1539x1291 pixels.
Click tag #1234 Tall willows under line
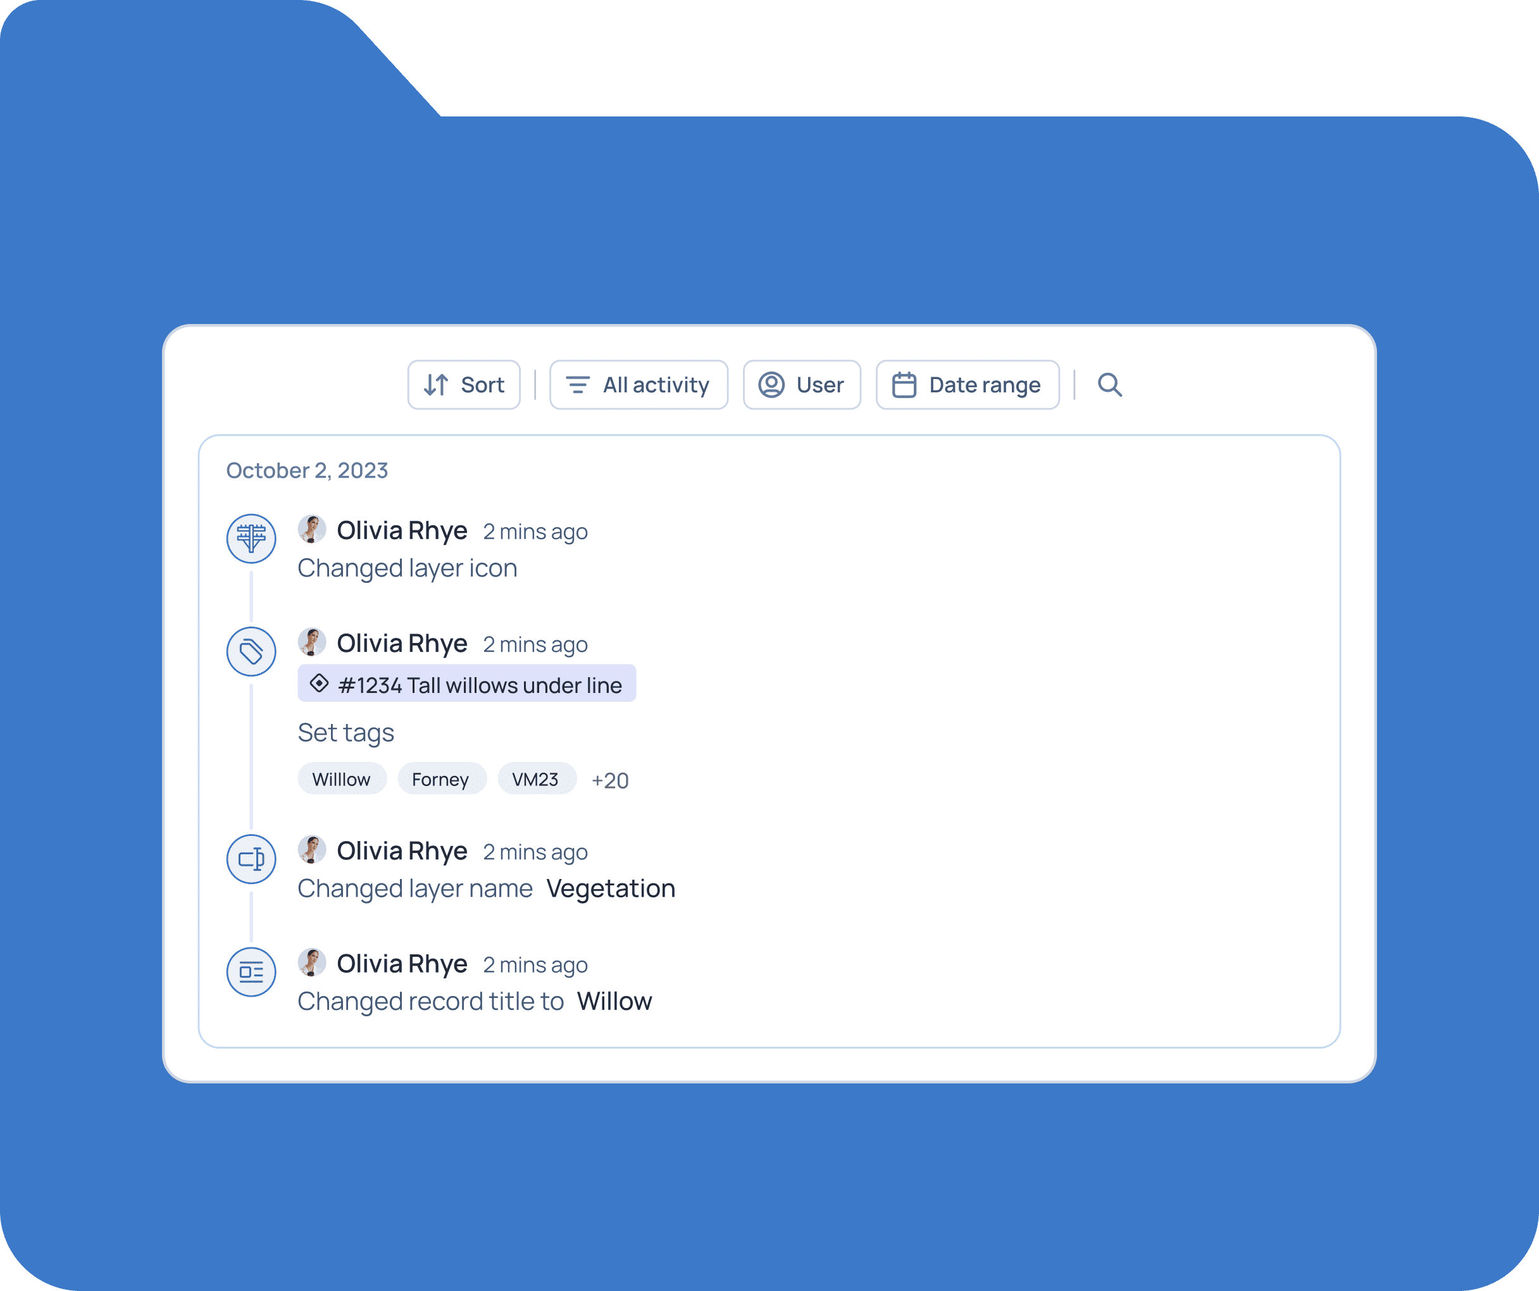point(463,684)
